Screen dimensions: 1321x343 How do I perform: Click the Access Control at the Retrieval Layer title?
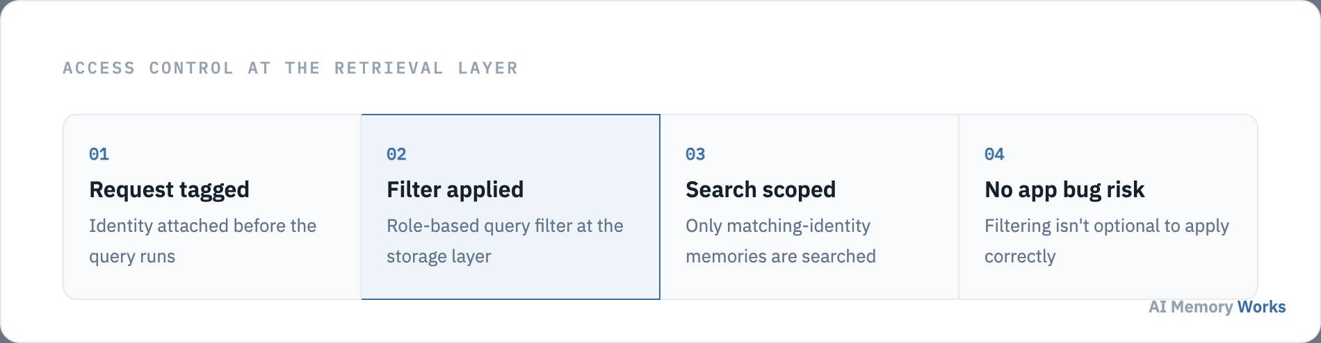tap(291, 68)
